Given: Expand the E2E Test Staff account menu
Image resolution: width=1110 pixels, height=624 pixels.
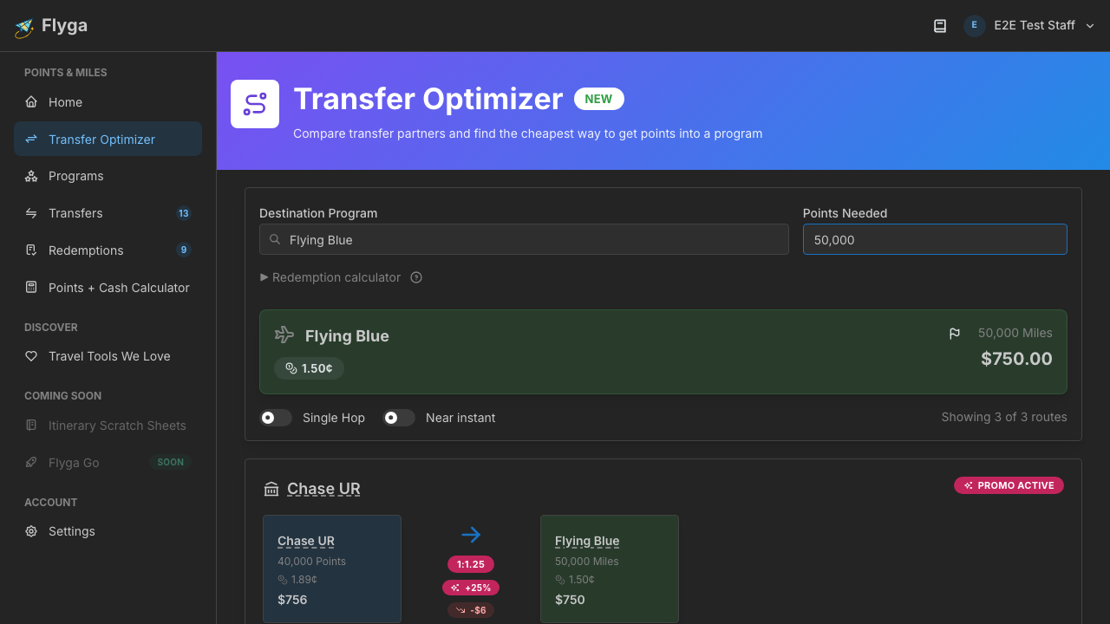Looking at the screenshot, I should [1030, 26].
